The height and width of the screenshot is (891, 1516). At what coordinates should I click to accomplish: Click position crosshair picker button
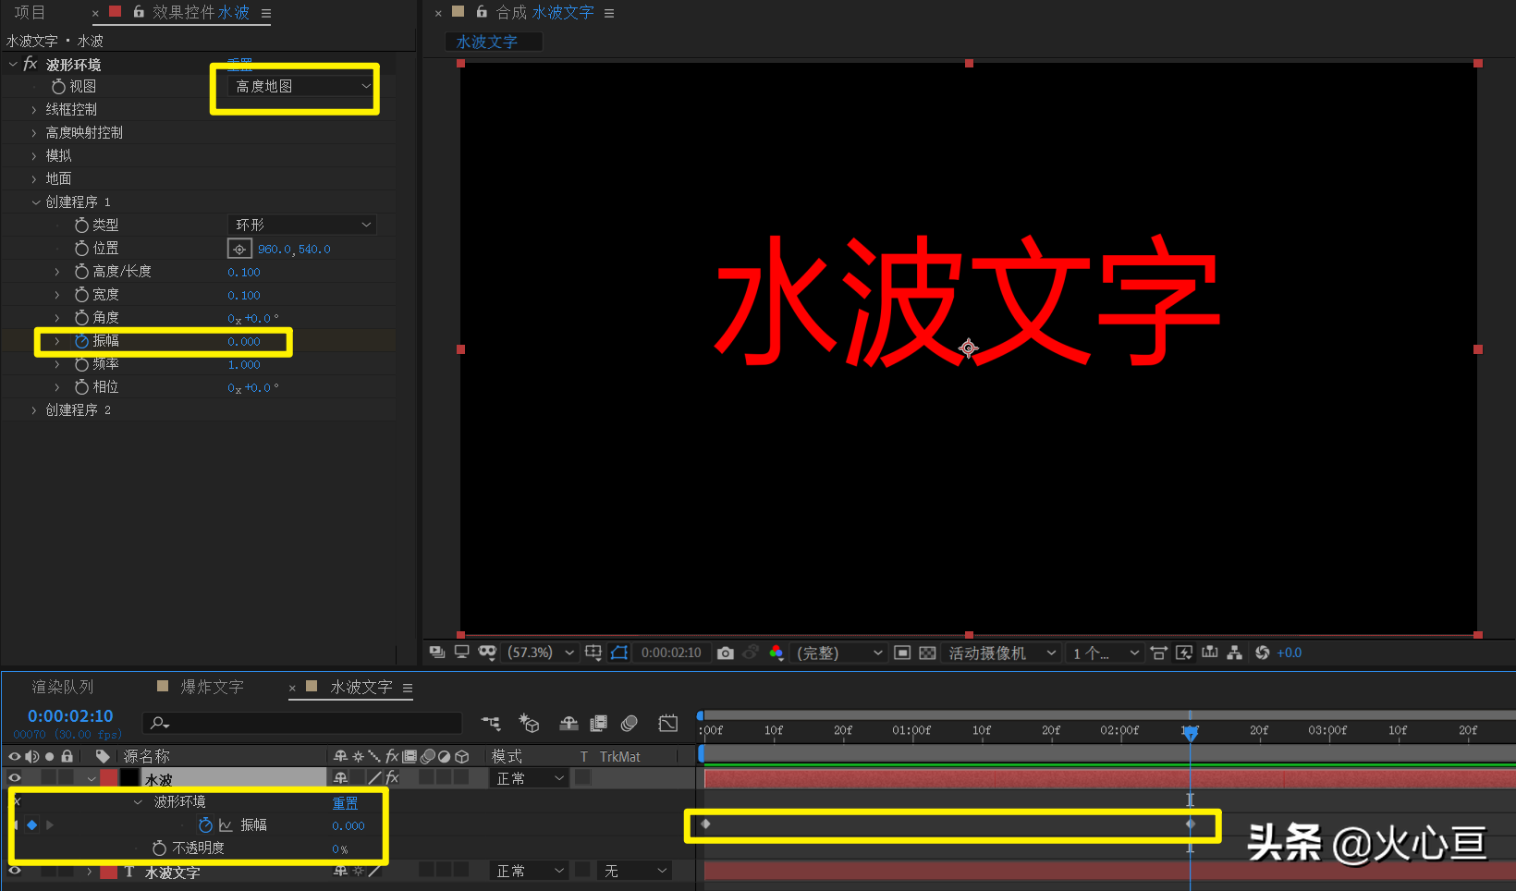(x=239, y=249)
